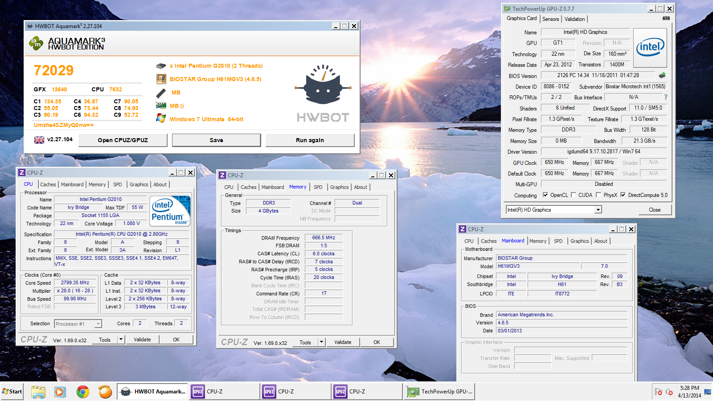Click the BIOS save chip icon in GPU-Z
Screen dimensions: 713x401
(662, 75)
